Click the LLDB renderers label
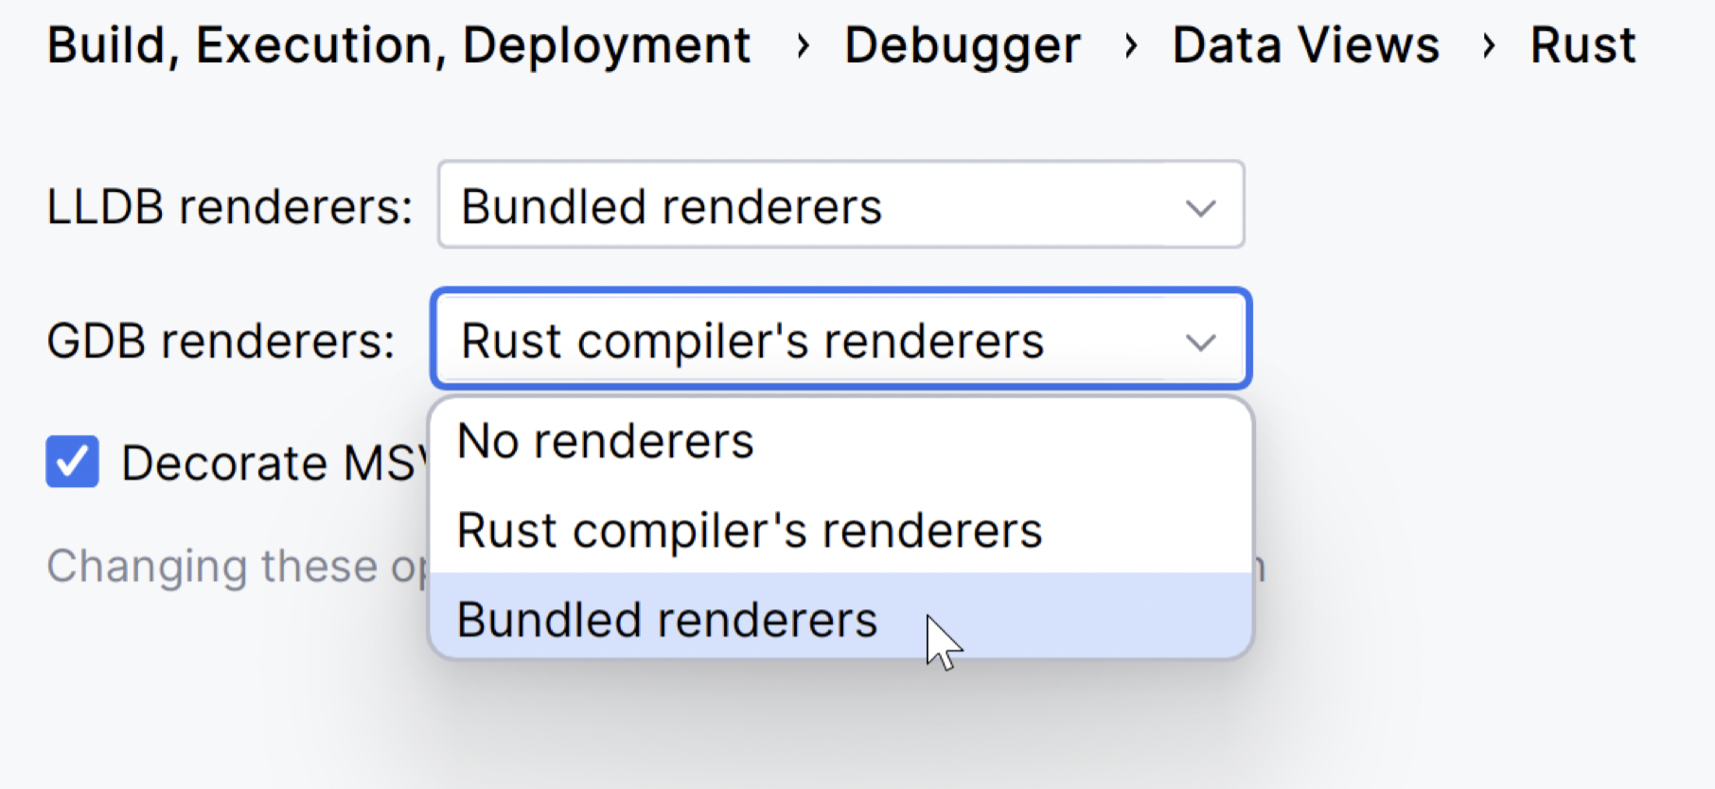1715x789 pixels. [229, 204]
